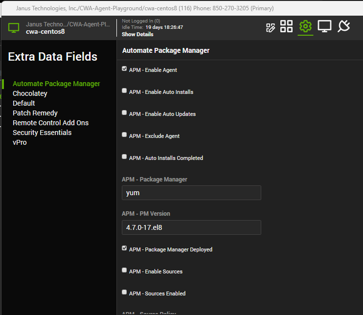This screenshot has width=363, height=315.
Task: Check the APM - Sources Enabled box
Action: click(124, 292)
